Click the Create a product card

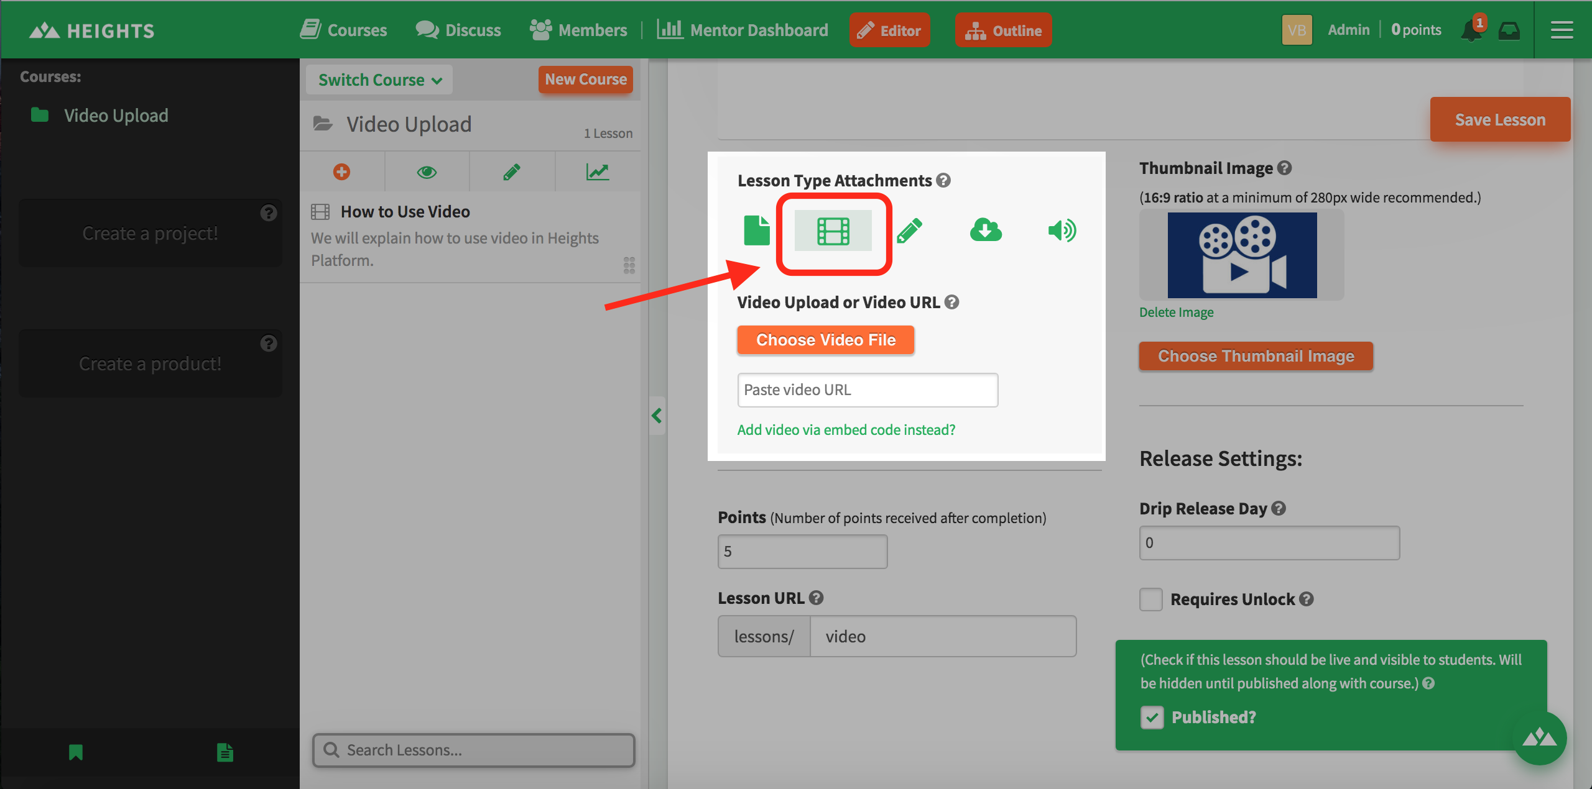[x=150, y=363]
